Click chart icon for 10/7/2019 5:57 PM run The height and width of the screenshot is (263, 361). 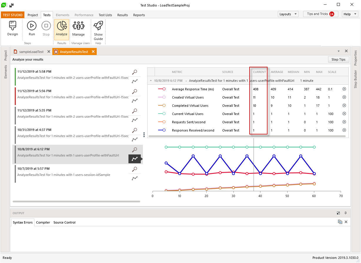pyautogui.click(x=135, y=178)
